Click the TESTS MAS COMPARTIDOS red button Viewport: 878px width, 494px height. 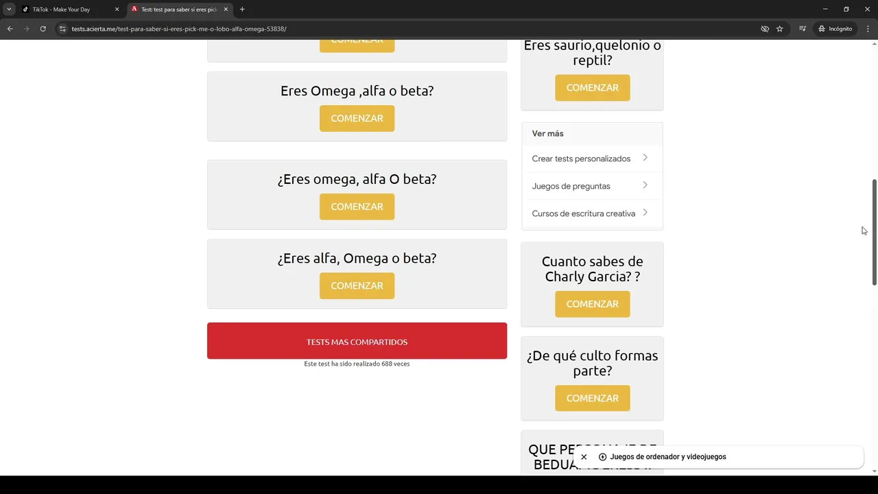[x=357, y=341]
